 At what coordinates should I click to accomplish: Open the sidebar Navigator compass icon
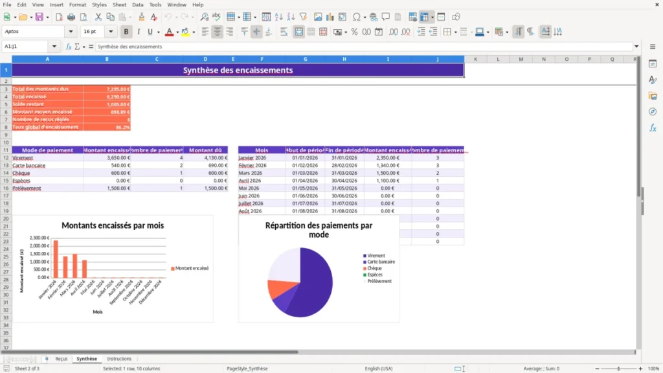653,111
